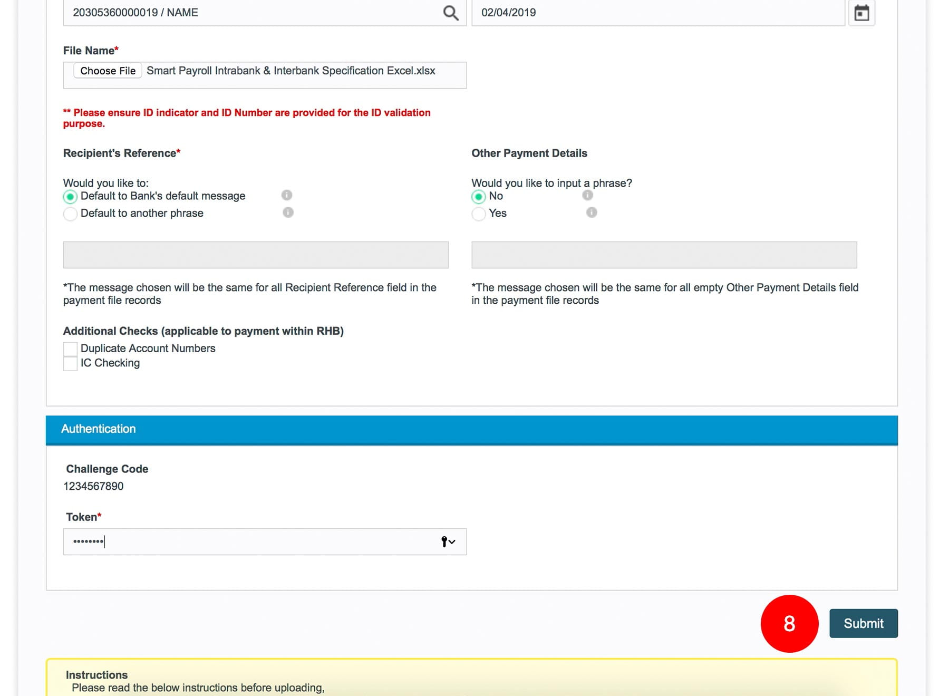Open the Token field key dropdown
This screenshot has height=696, width=949.
tap(448, 542)
